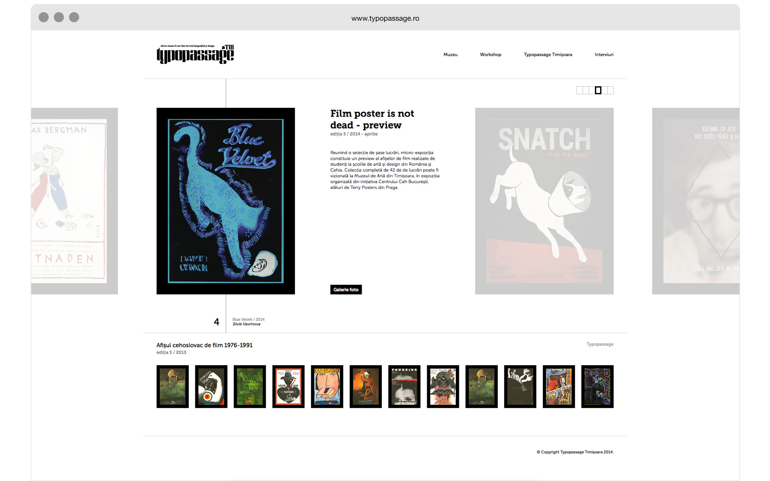This screenshot has width=770, height=481.
Task: Click the Typopassage link above thumbnails
Action: pyautogui.click(x=600, y=344)
